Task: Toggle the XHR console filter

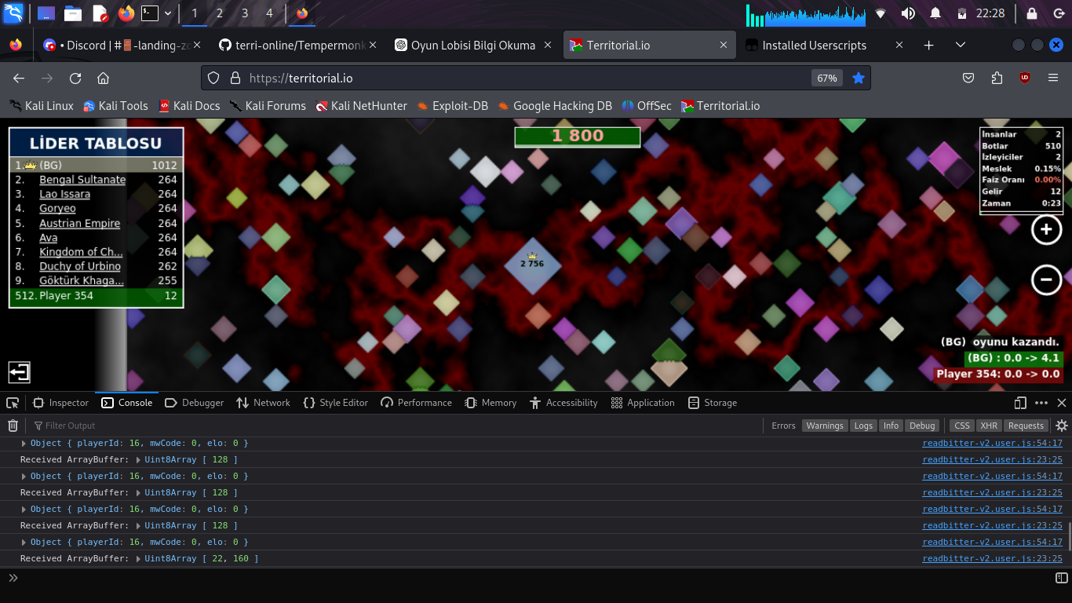Action: [989, 426]
